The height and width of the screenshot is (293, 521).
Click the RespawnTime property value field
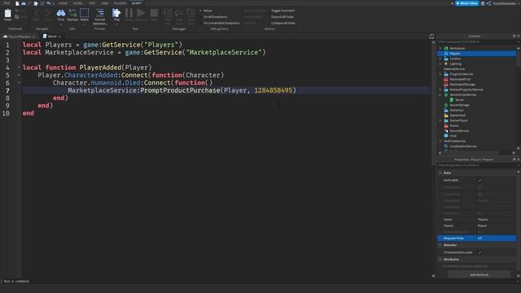[x=496, y=238]
